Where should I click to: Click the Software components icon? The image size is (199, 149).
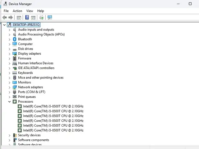coord(15,140)
